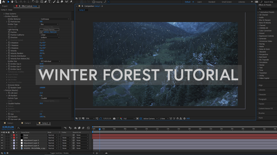
Task: Switch to the Small Screen workspace
Action: [x=227, y=2]
